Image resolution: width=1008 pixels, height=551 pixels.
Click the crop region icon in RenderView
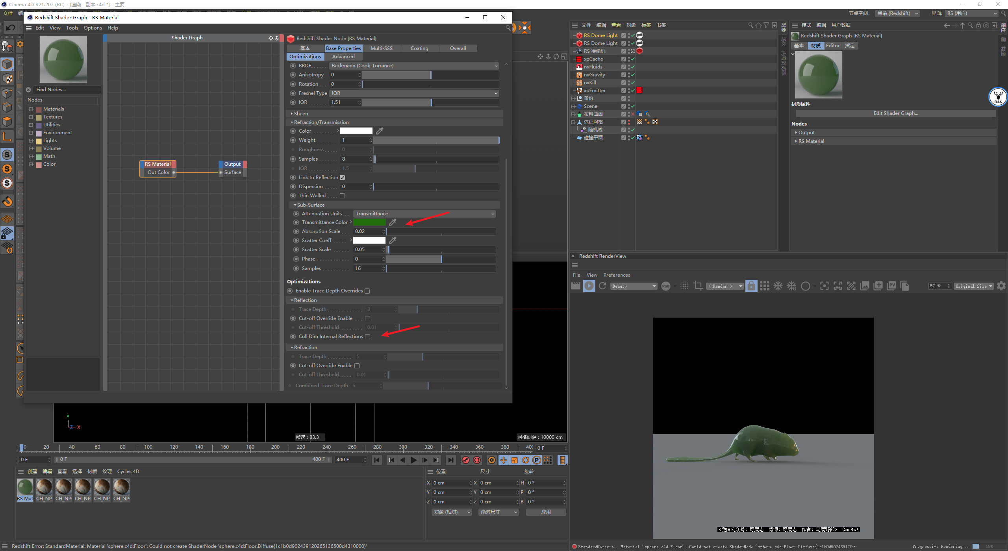pos(698,286)
